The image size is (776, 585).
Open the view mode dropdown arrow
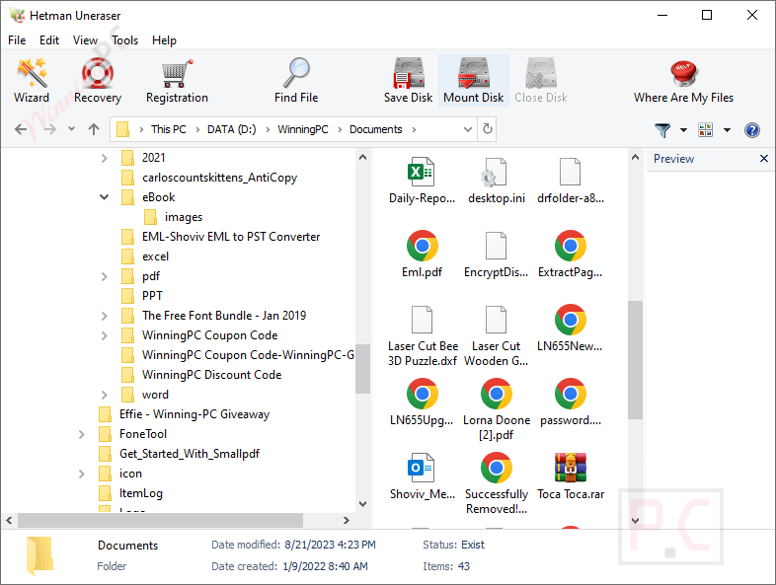(x=727, y=130)
